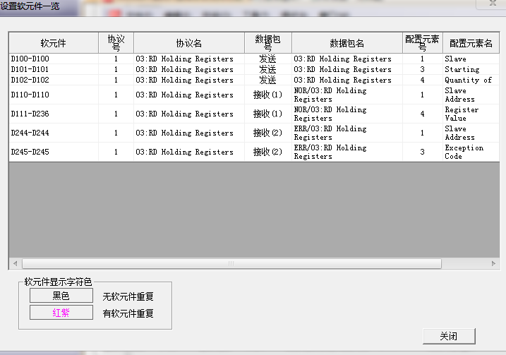
Task: Click the horizontal scrollbar thumb
Action: click(229, 263)
